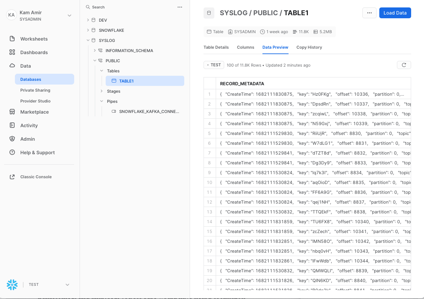This screenshot has width=424, height=299.
Task: Open Classic Console external link icon
Action: 12,177
